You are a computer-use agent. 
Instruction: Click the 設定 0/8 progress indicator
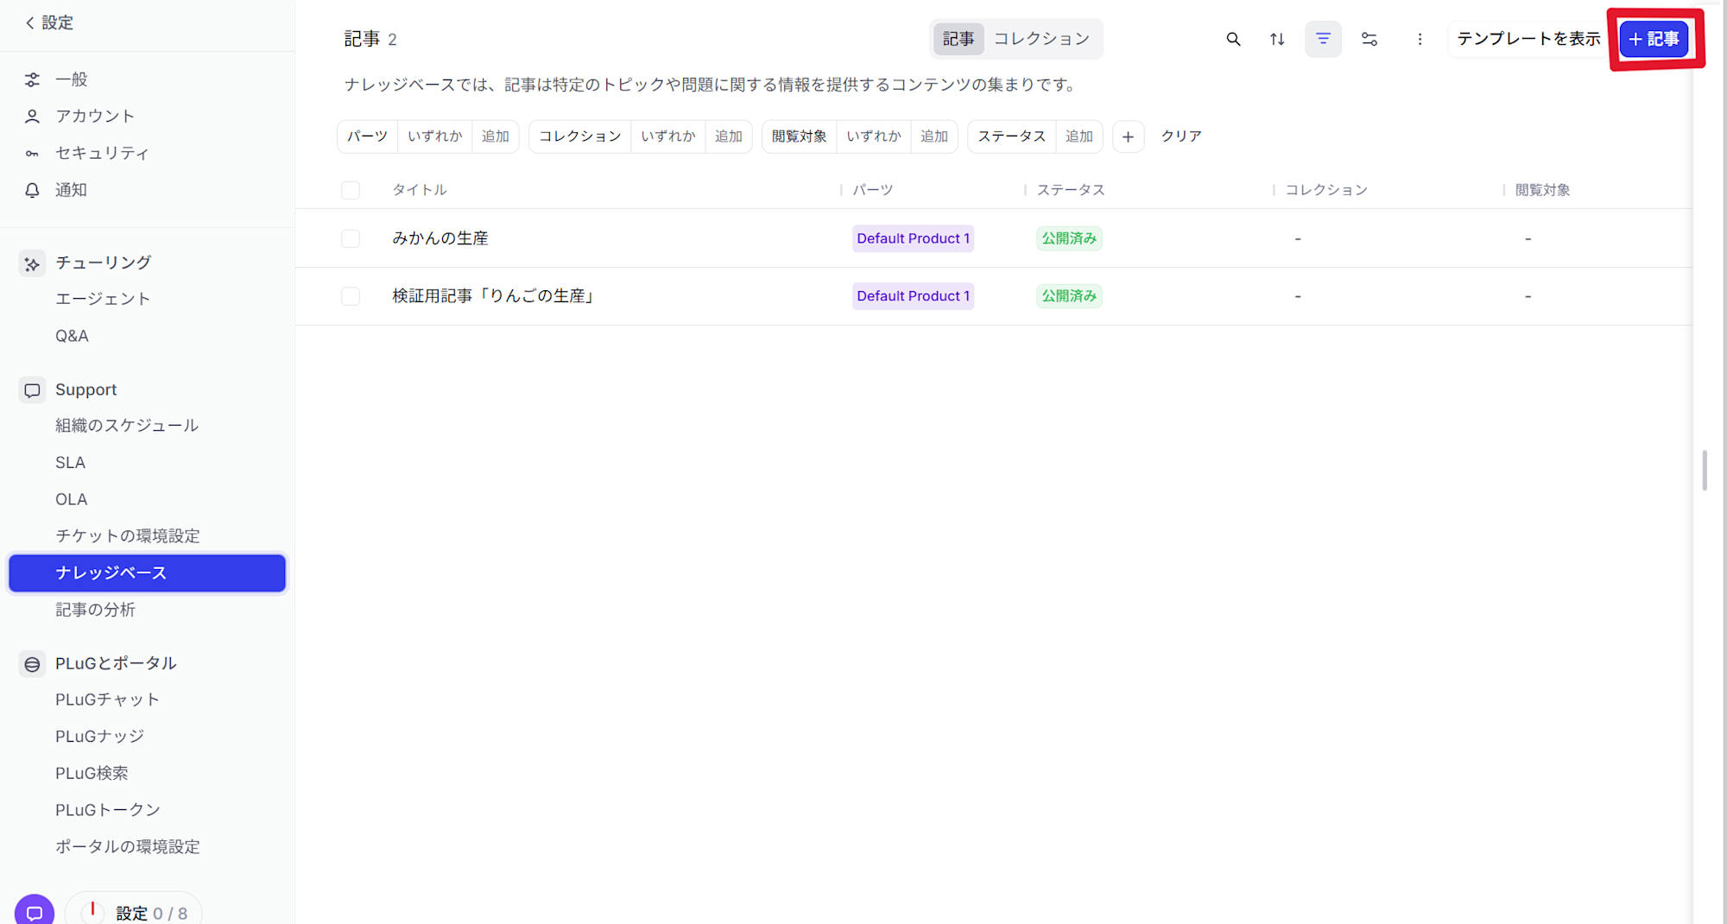coord(134,912)
